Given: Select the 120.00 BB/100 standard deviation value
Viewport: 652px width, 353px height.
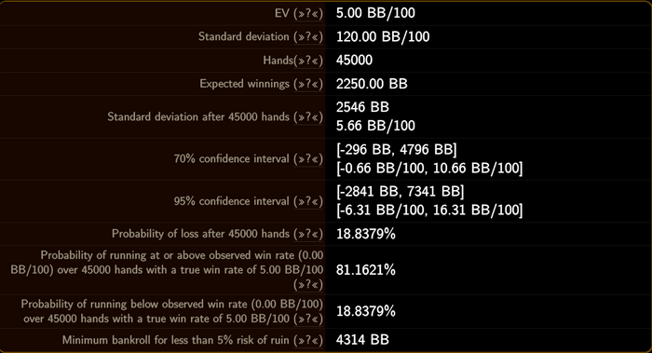Looking at the screenshot, I should point(383,37).
